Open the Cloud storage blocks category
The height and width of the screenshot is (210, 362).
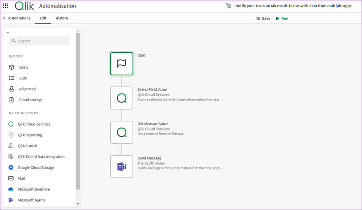[x=31, y=100]
